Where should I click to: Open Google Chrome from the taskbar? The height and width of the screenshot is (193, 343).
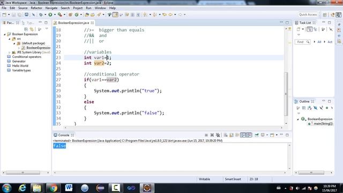(x=53, y=188)
